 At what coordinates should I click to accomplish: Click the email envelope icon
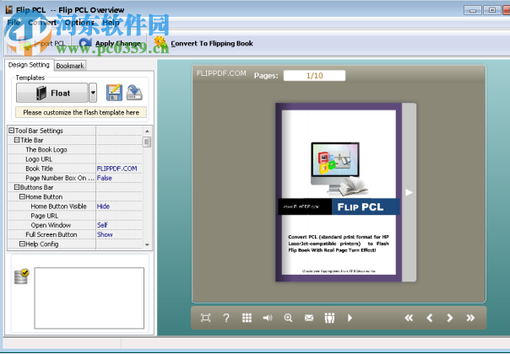[x=309, y=318]
